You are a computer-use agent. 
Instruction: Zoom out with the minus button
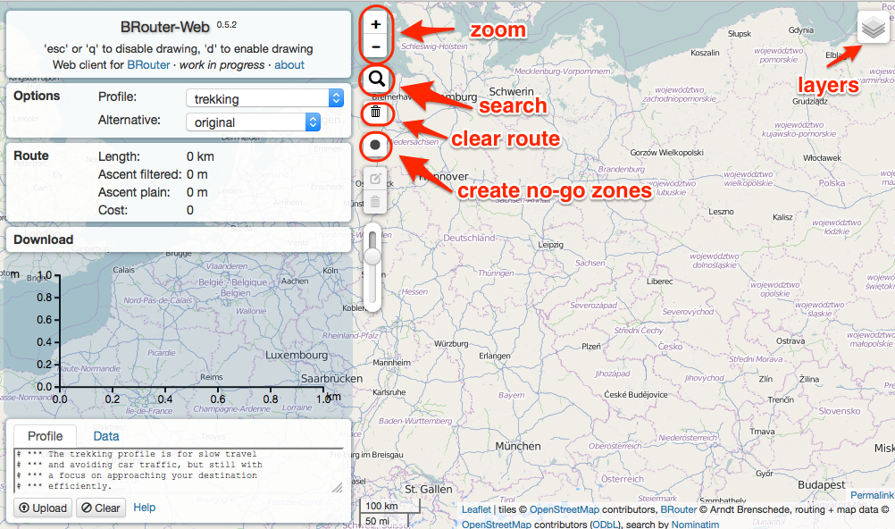pyautogui.click(x=376, y=47)
